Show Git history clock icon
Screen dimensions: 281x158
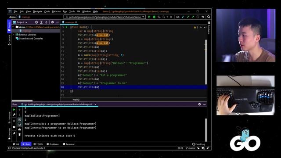(x=198, y=17)
